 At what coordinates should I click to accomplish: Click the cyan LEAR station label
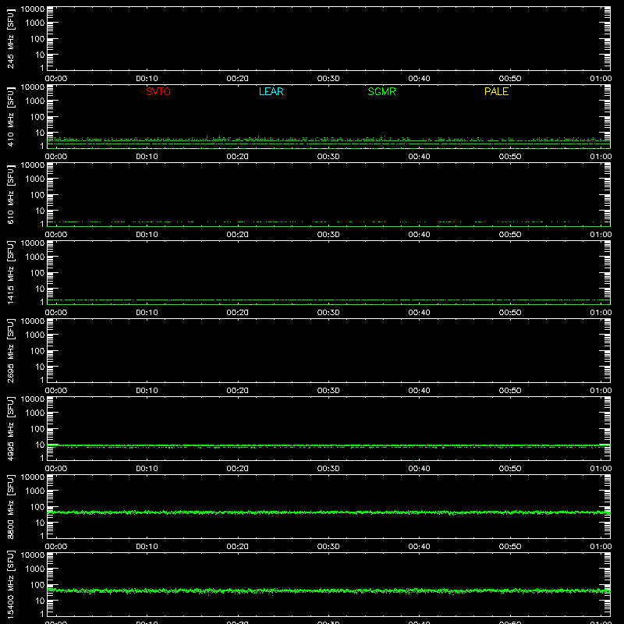point(271,91)
